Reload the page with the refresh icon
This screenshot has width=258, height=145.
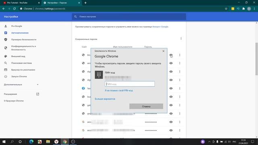click(x=15, y=8)
